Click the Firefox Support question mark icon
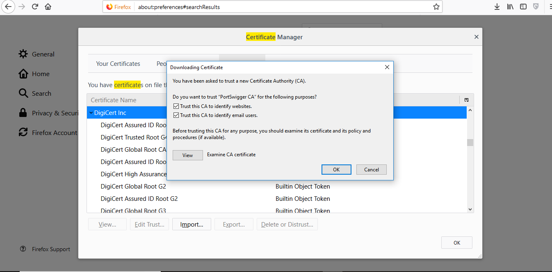552x272 pixels. coord(23,249)
